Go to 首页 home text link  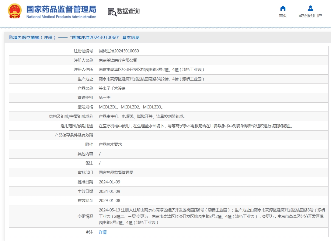283,16
